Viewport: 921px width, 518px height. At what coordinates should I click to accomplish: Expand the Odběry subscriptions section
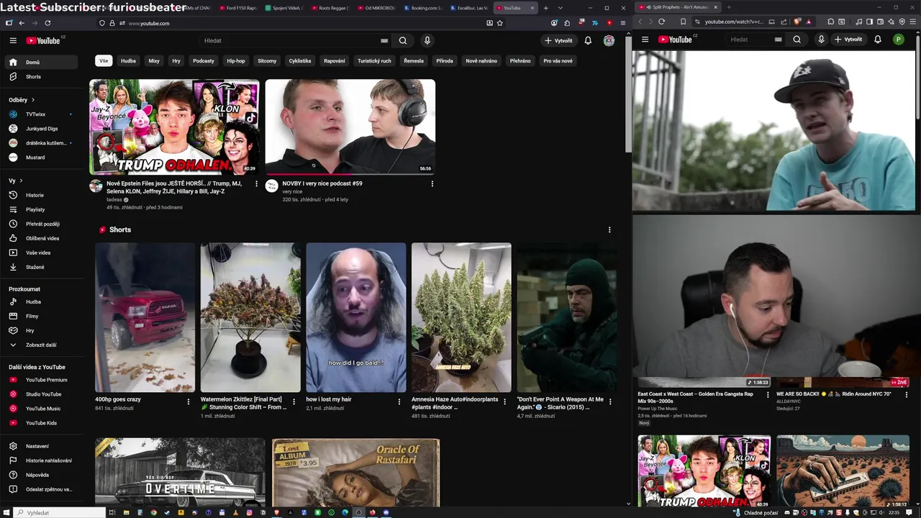pos(22,100)
